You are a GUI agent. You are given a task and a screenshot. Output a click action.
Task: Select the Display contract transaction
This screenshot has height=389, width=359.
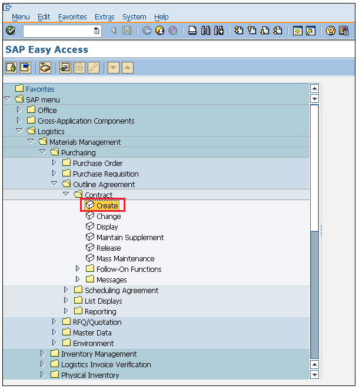coord(107,227)
